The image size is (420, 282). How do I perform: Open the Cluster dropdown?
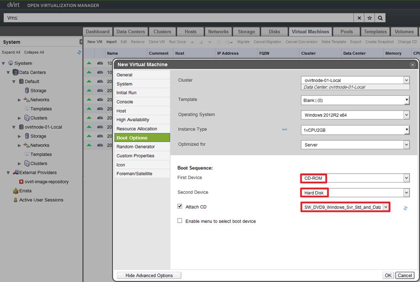(406, 80)
